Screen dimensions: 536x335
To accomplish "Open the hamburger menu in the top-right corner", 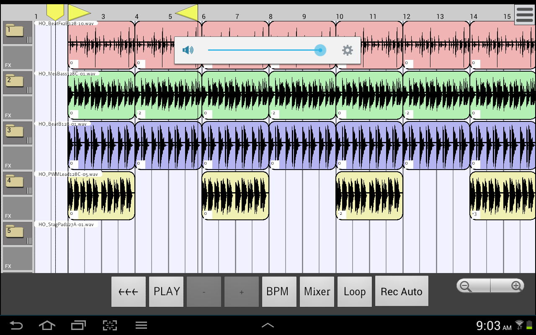I will pyautogui.click(x=524, y=14).
